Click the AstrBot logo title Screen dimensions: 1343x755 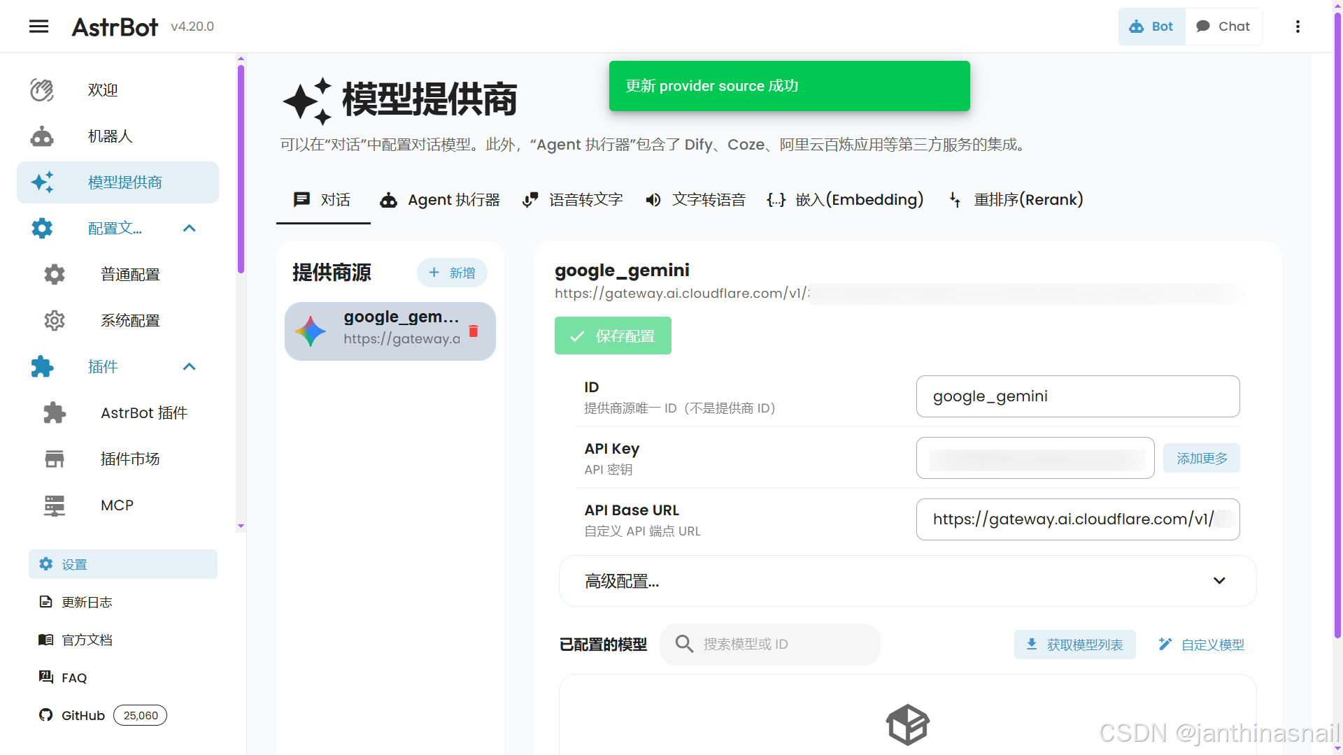point(115,27)
